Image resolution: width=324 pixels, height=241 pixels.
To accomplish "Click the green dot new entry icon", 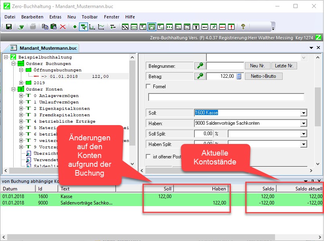I will click(x=75, y=27).
